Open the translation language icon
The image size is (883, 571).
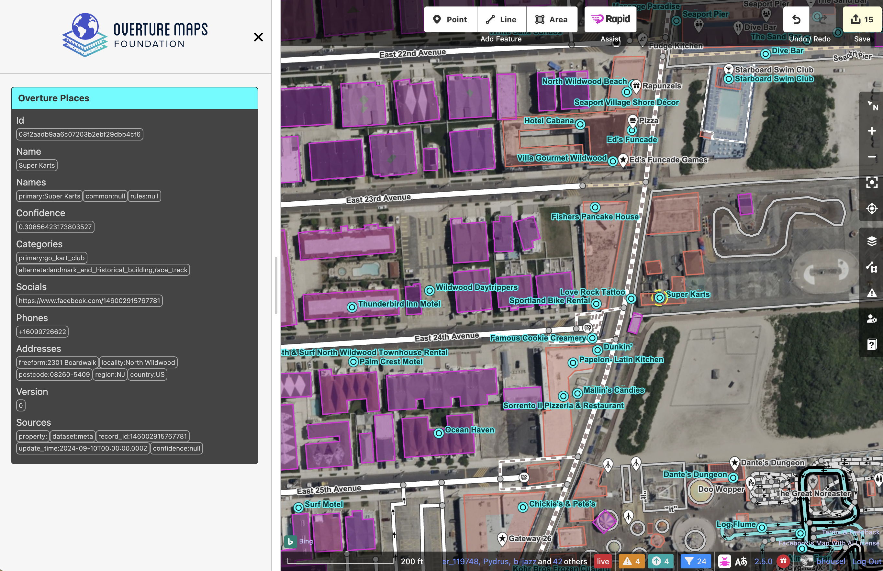click(x=741, y=561)
